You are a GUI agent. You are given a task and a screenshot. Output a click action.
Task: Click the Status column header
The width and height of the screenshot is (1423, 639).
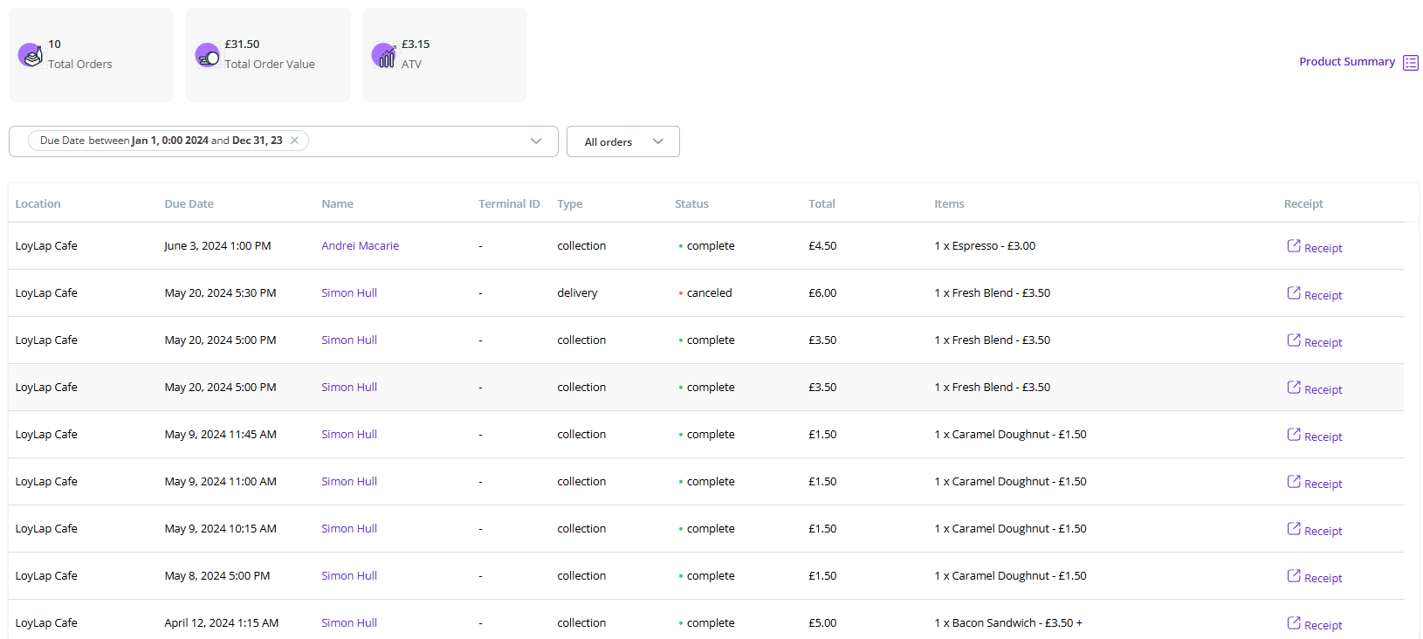click(691, 204)
